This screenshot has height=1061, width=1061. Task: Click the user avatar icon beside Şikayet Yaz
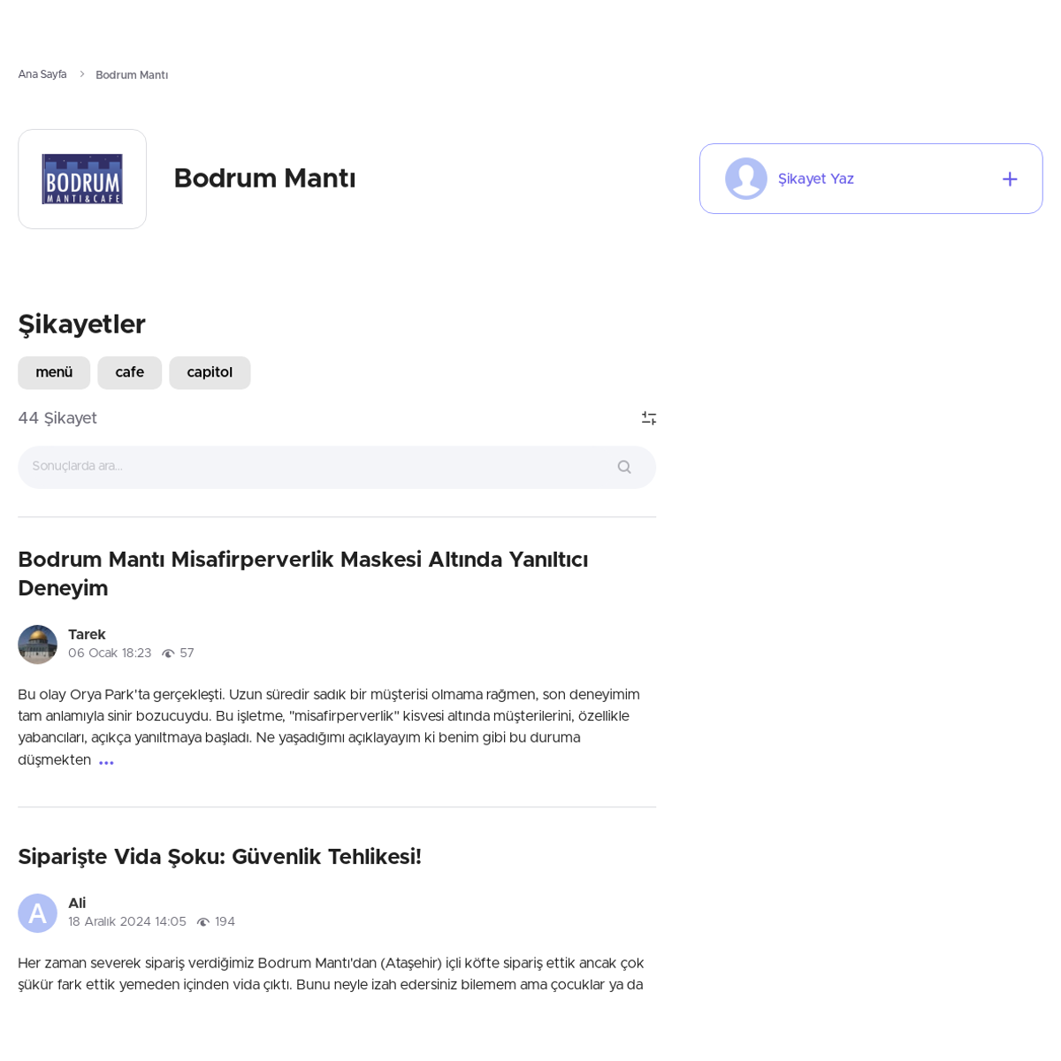point(746,179)
